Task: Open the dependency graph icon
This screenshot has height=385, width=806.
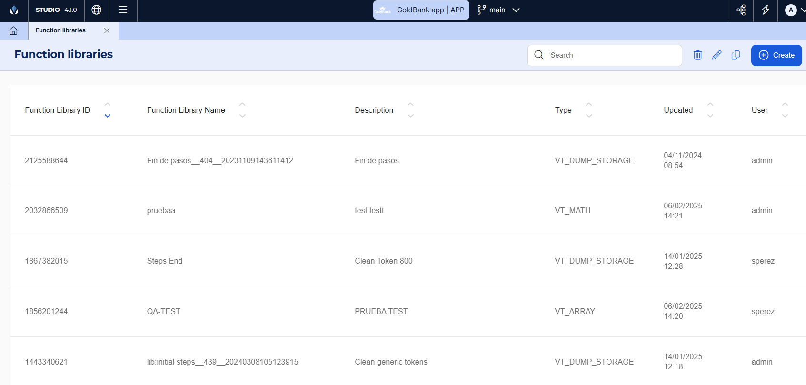Action: click(x=741, y=10)
